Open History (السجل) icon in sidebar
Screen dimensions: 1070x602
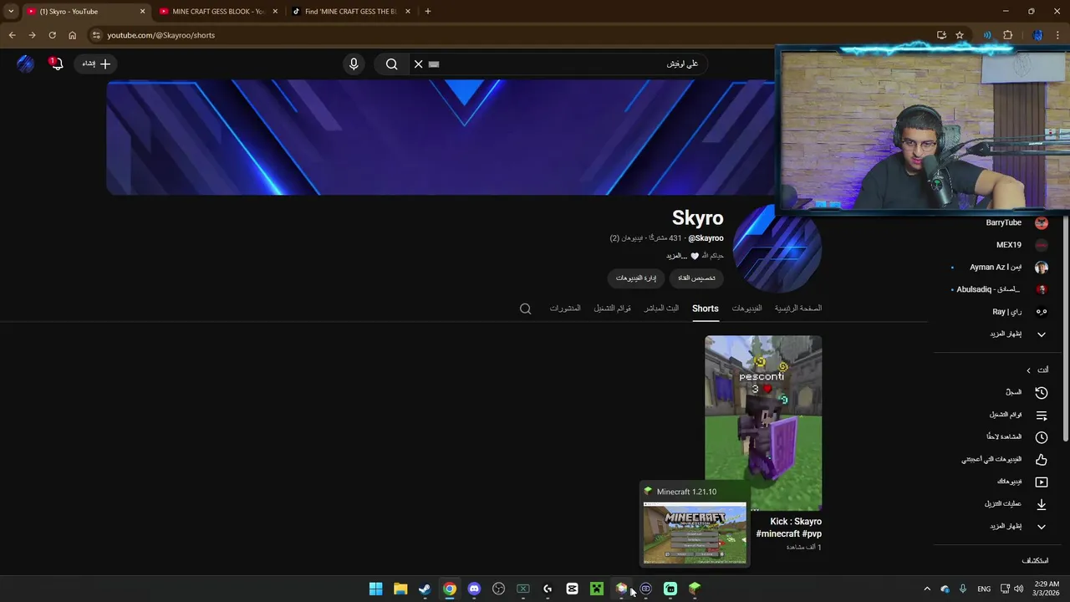pyautogui.click(x=1042, y=392)
